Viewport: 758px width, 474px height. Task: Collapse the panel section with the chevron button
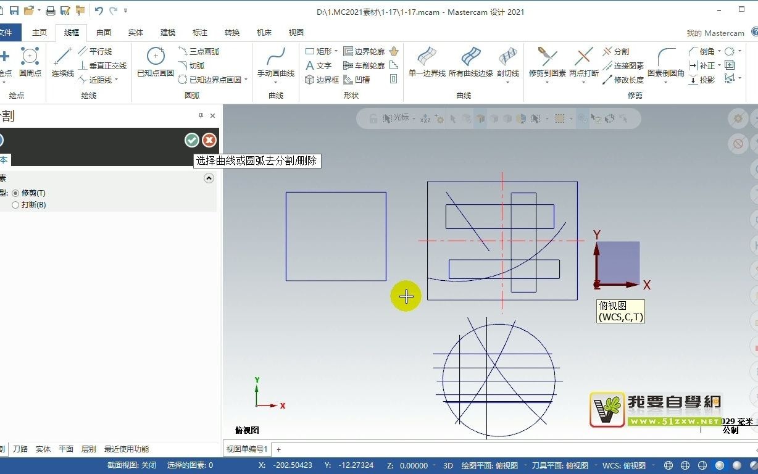[209, 178]
